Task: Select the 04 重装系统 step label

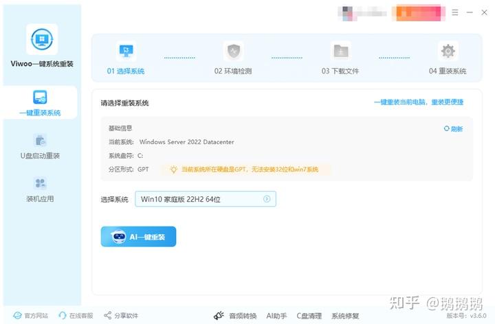Action: [448, 71]
